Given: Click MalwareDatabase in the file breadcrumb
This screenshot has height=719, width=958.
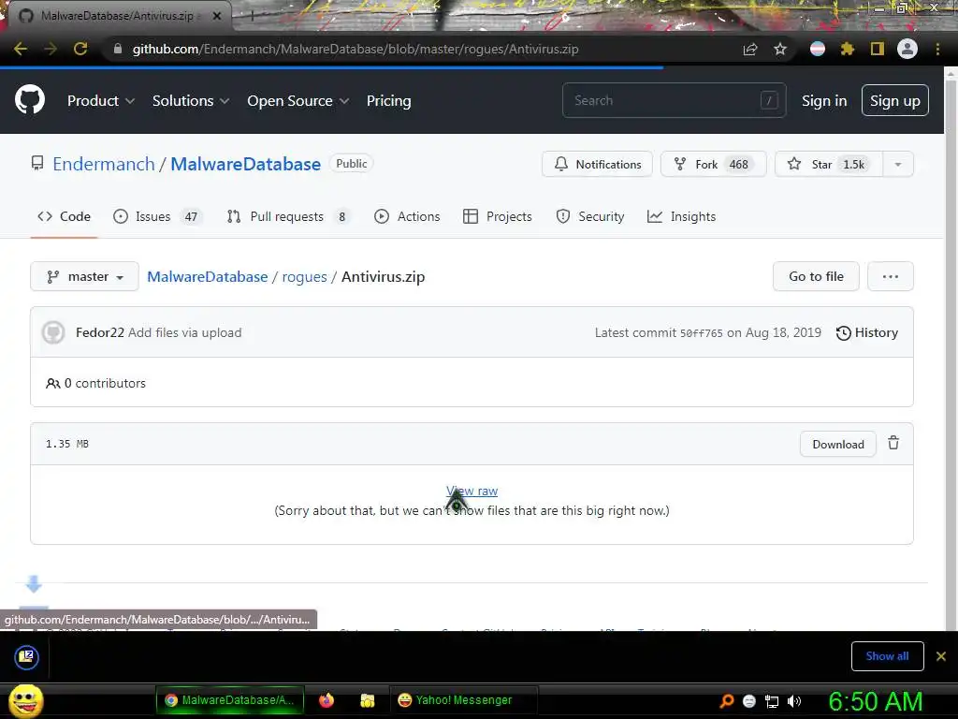Looking at the screenshot, I should pyautogui.click(x=208, y=276).
